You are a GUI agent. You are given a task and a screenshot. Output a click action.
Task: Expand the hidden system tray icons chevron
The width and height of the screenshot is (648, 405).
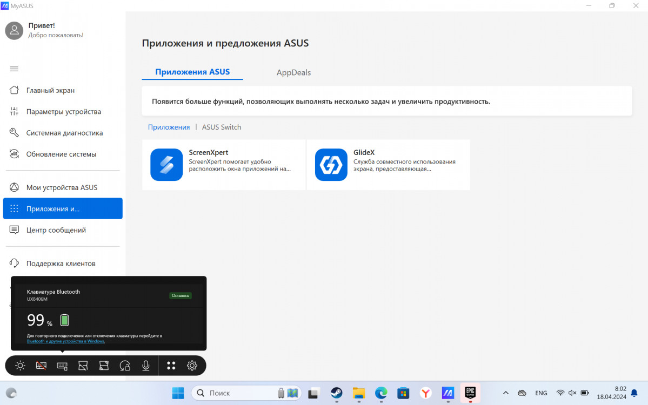[505, 393]
